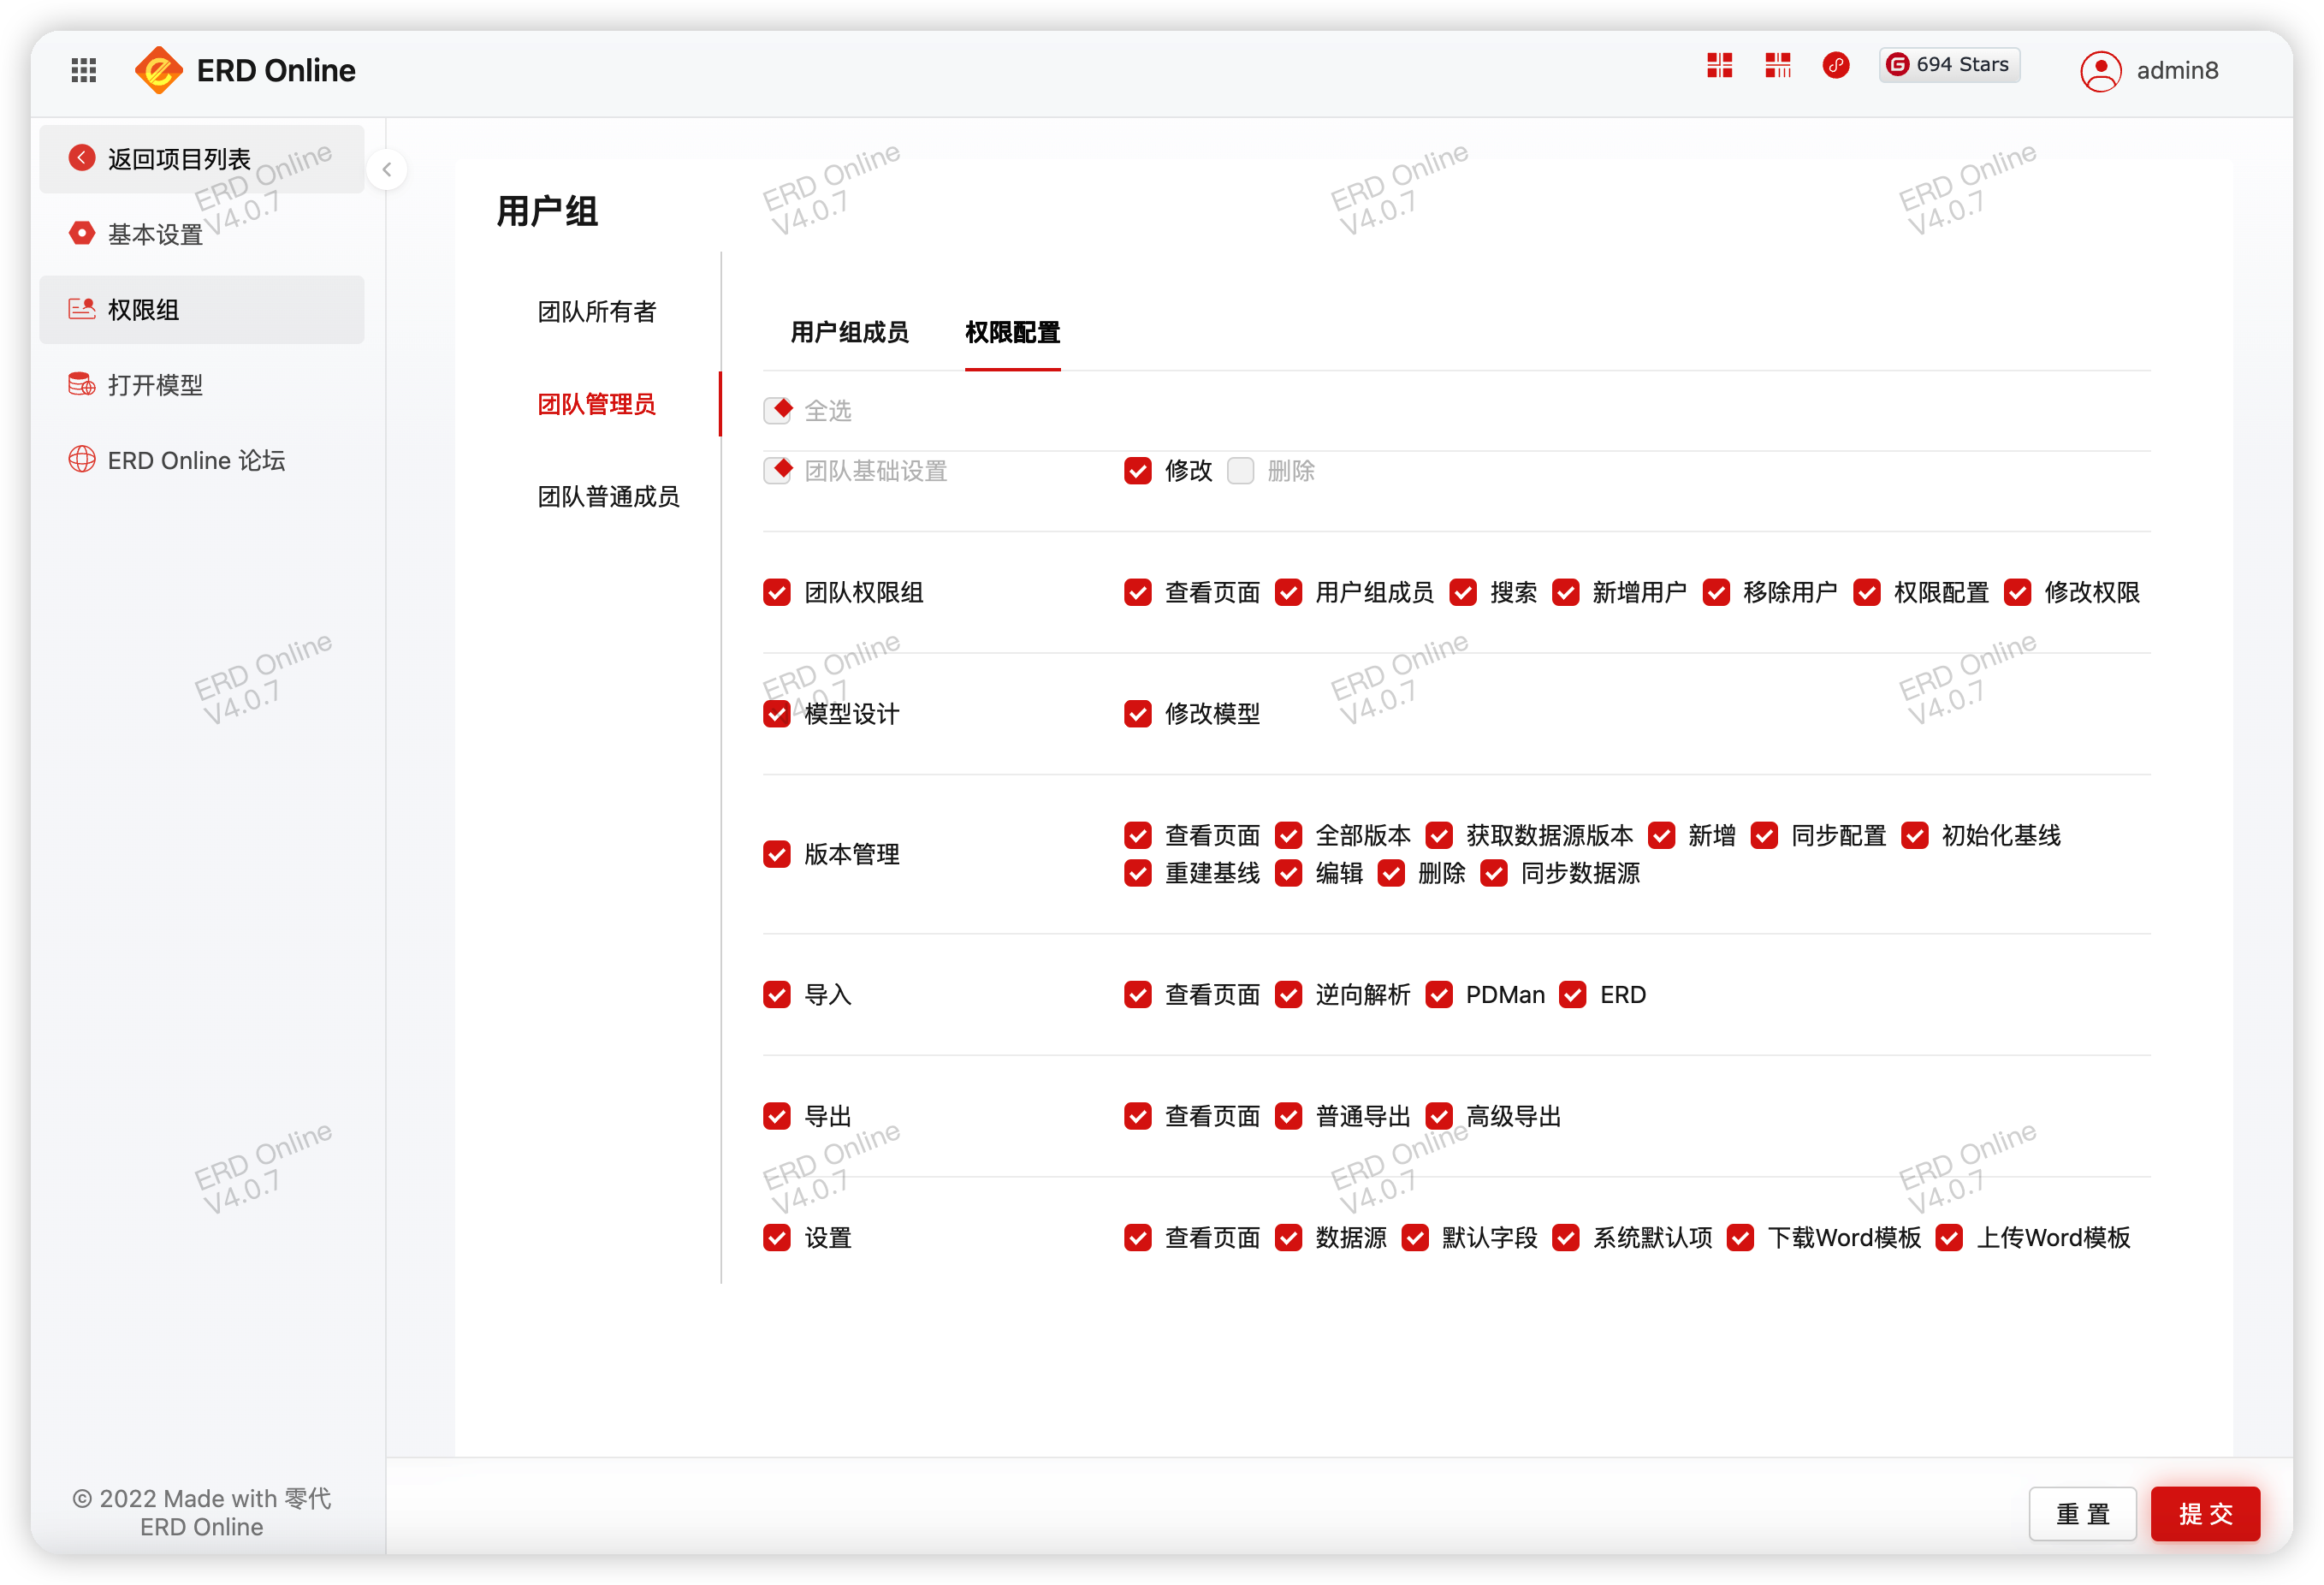2324x1585 pixels.
Task: Click the 提交 submit button
Action: [x=2205, y=1513]
